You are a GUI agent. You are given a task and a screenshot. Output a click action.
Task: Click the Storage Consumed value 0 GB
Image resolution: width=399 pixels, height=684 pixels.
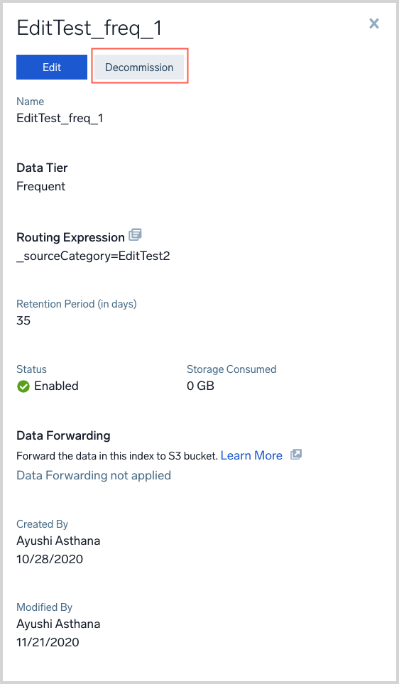tap(201, 386)
